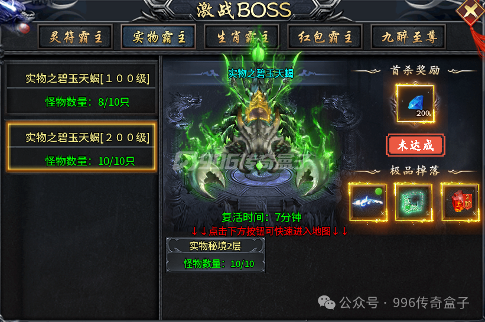485x322 pixels.
Task: Open the 灵符霸主 tab
Action: click(x=75, y=37)
